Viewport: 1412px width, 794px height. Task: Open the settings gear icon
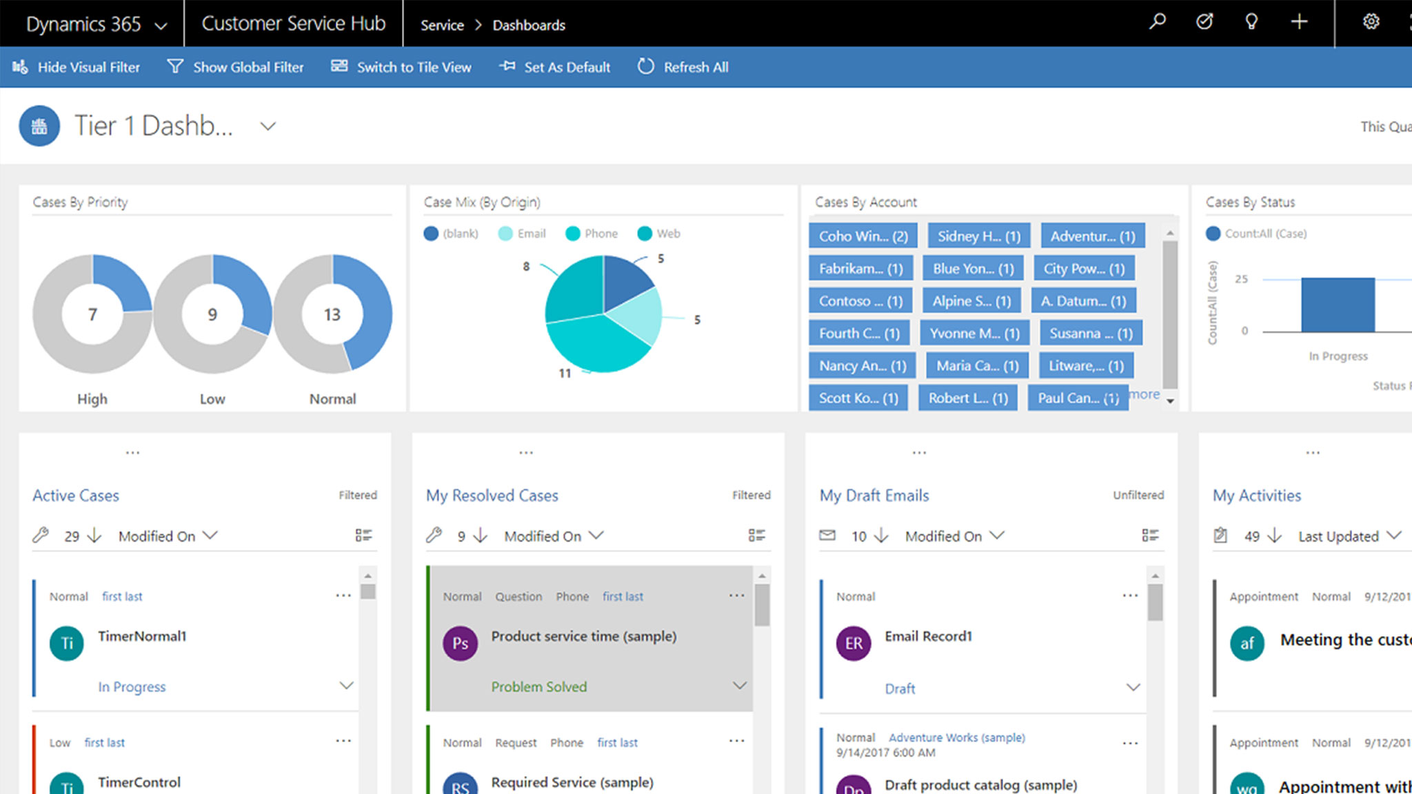click(x=1371, y=22)
